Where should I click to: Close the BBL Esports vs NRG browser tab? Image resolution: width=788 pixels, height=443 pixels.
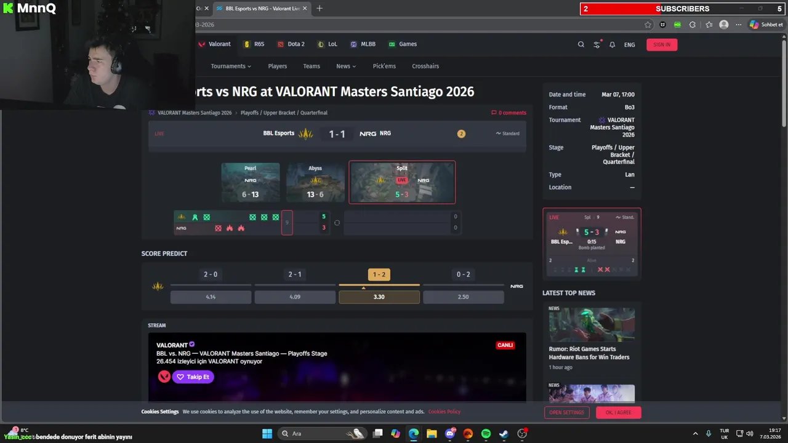click(x=304, y=9)
